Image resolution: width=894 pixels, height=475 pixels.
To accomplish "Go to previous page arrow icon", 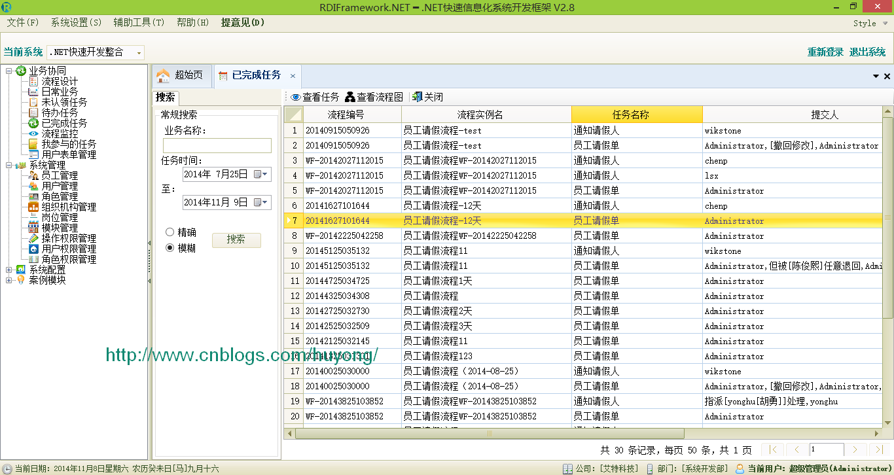I will pos(796,449).
